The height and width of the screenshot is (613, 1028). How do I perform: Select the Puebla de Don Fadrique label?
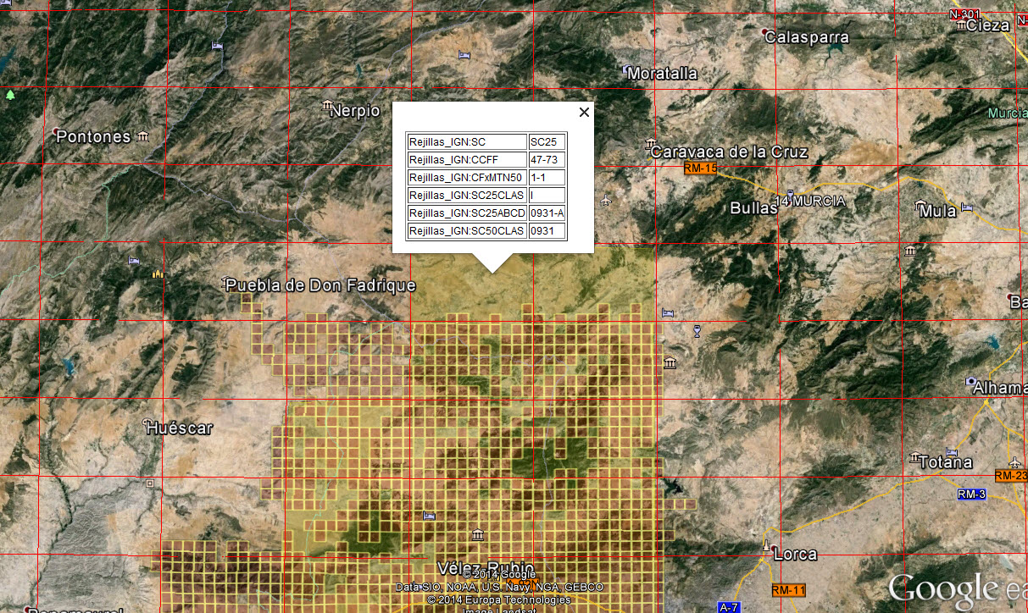320,285
